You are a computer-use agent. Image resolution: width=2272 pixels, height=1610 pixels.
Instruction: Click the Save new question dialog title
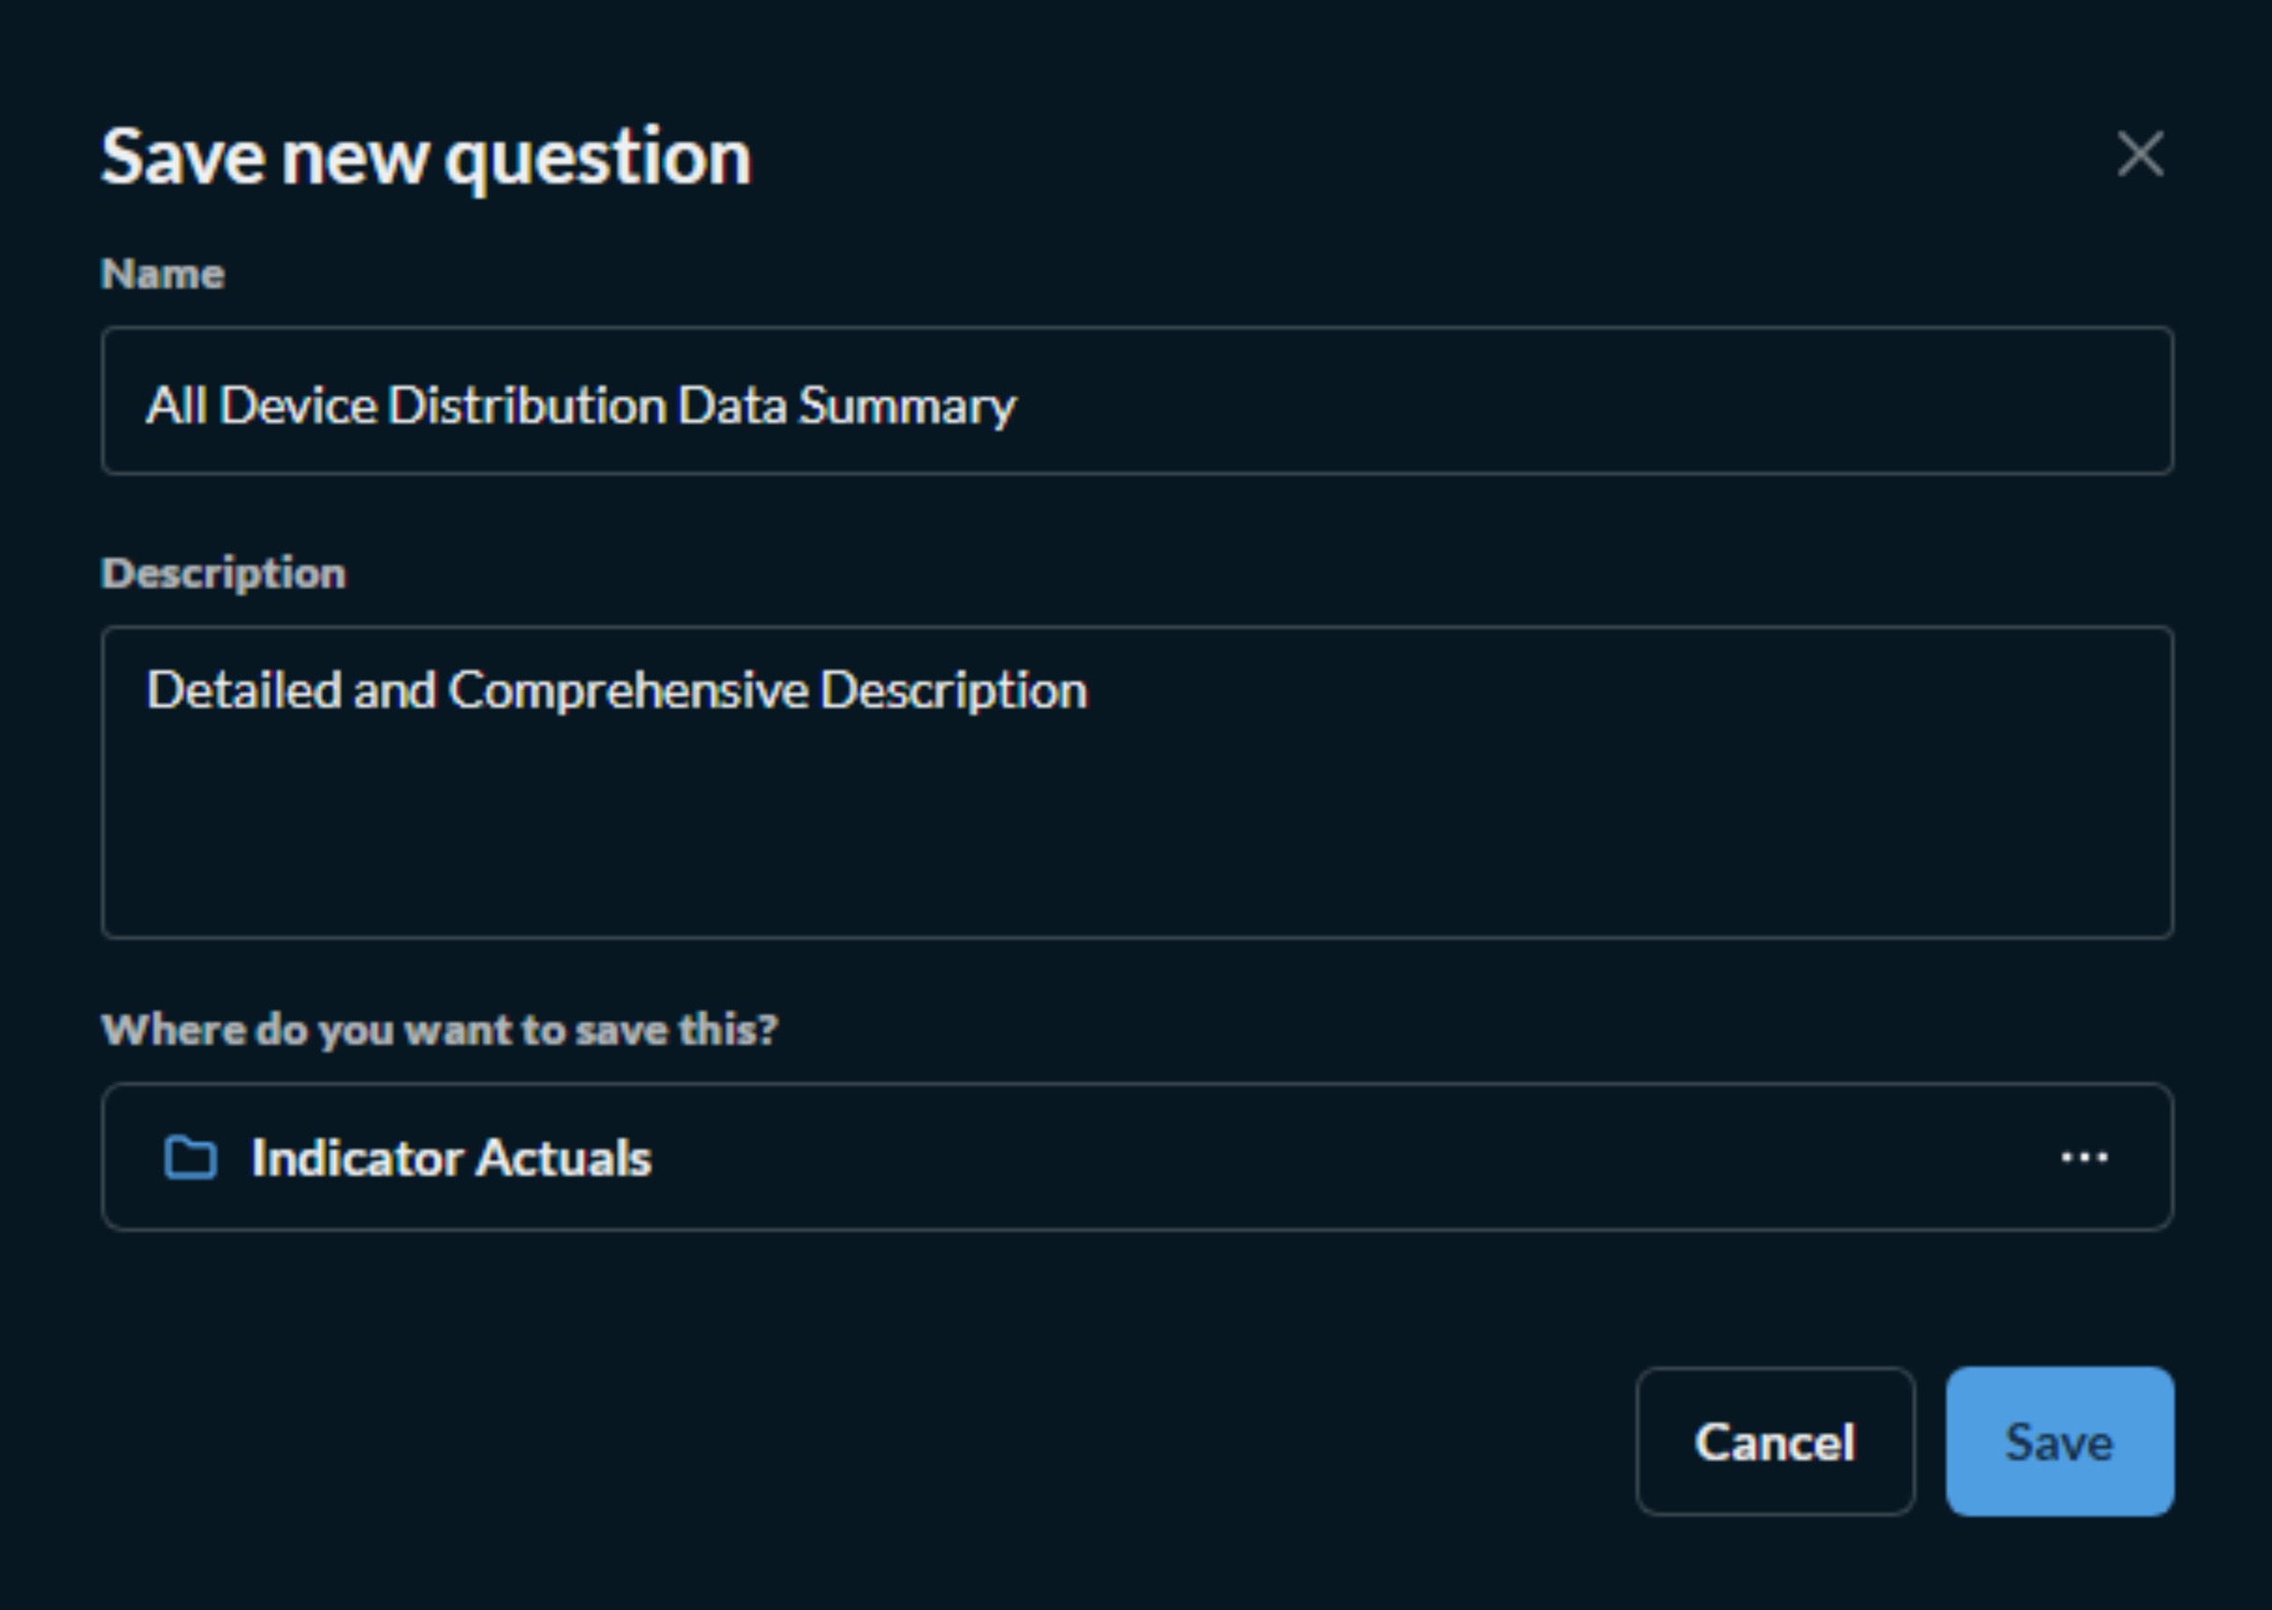coord(425,154)
